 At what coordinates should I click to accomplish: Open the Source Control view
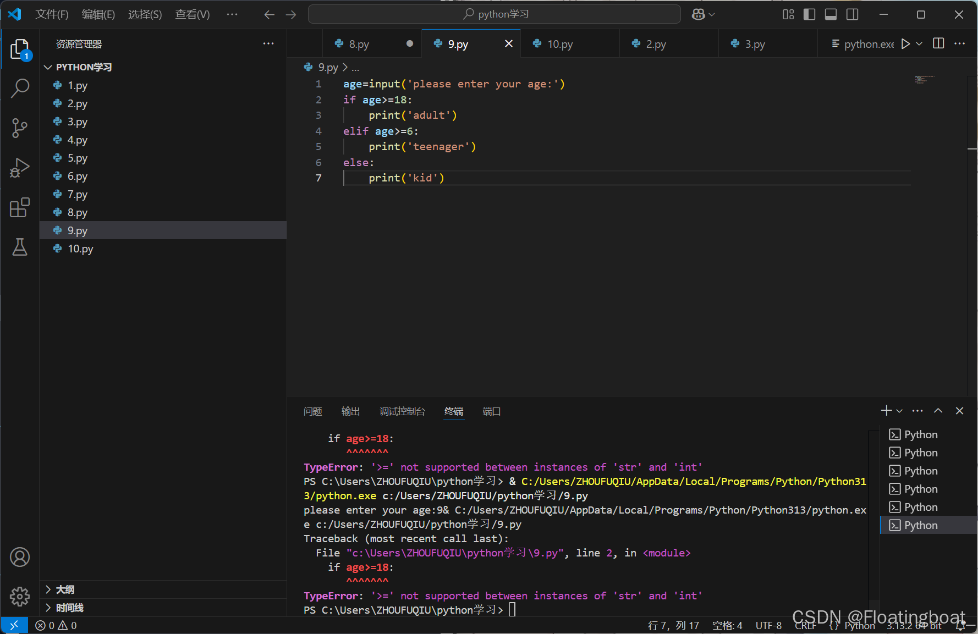[20, 128]
